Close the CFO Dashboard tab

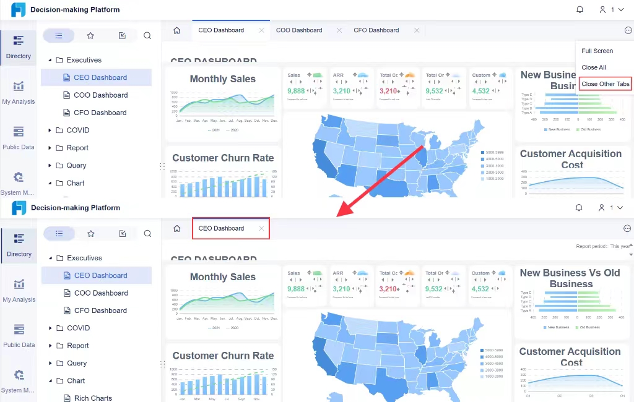coord(417,30)
